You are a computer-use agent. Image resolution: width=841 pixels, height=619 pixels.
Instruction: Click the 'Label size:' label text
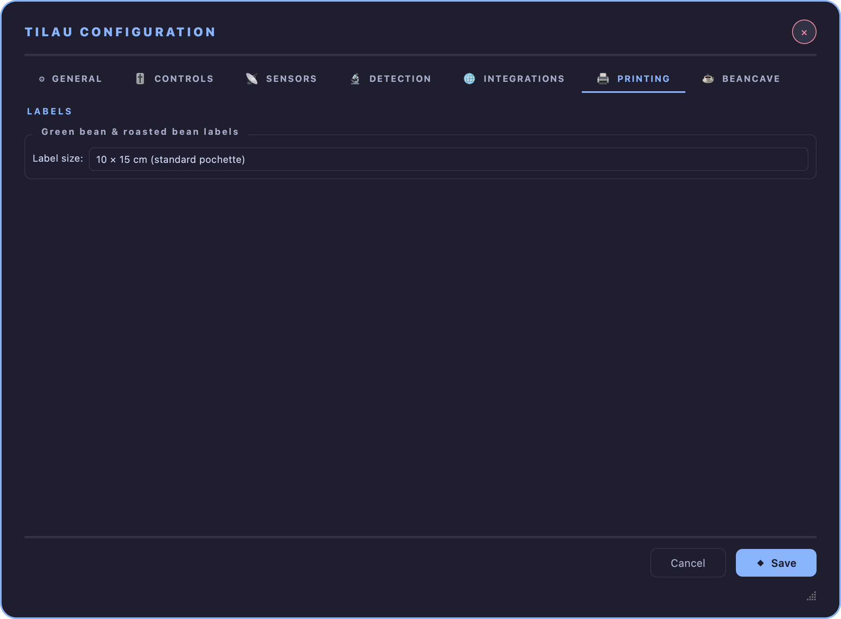[x=58, y=158]
